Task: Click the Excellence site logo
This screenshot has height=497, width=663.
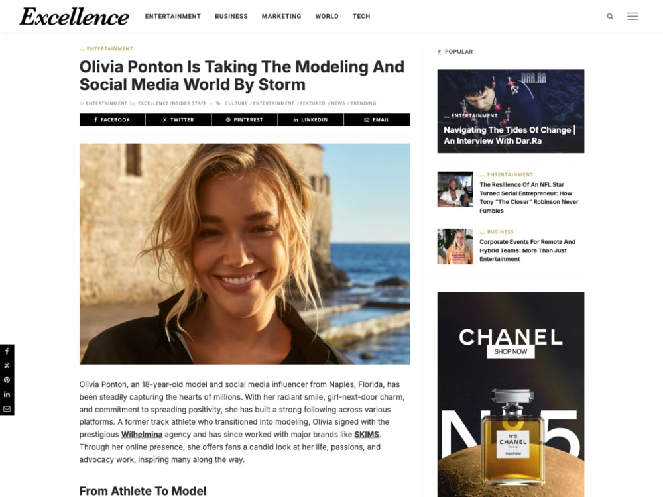Action: (74, 17)
